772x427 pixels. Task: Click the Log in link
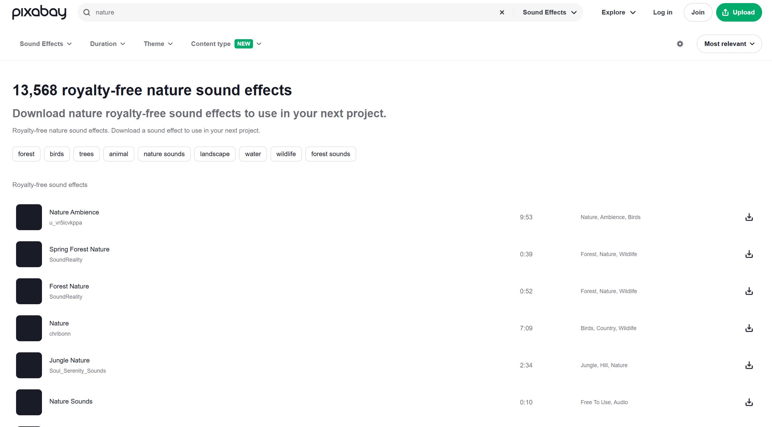pyautogui.click(x=662, y=12)
